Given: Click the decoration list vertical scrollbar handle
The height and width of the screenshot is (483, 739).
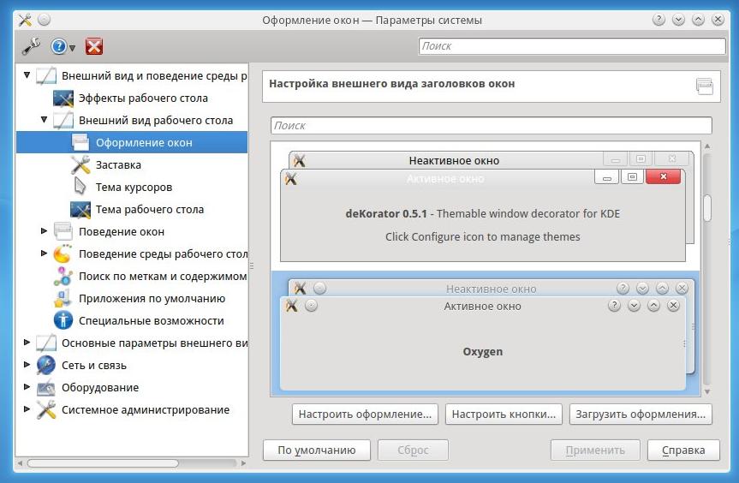Looking at the screenshot, I should 707,207.
